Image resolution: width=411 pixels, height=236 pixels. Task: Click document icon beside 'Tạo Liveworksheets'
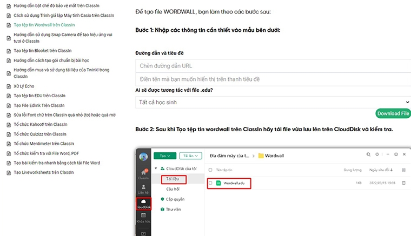(9, 173)
